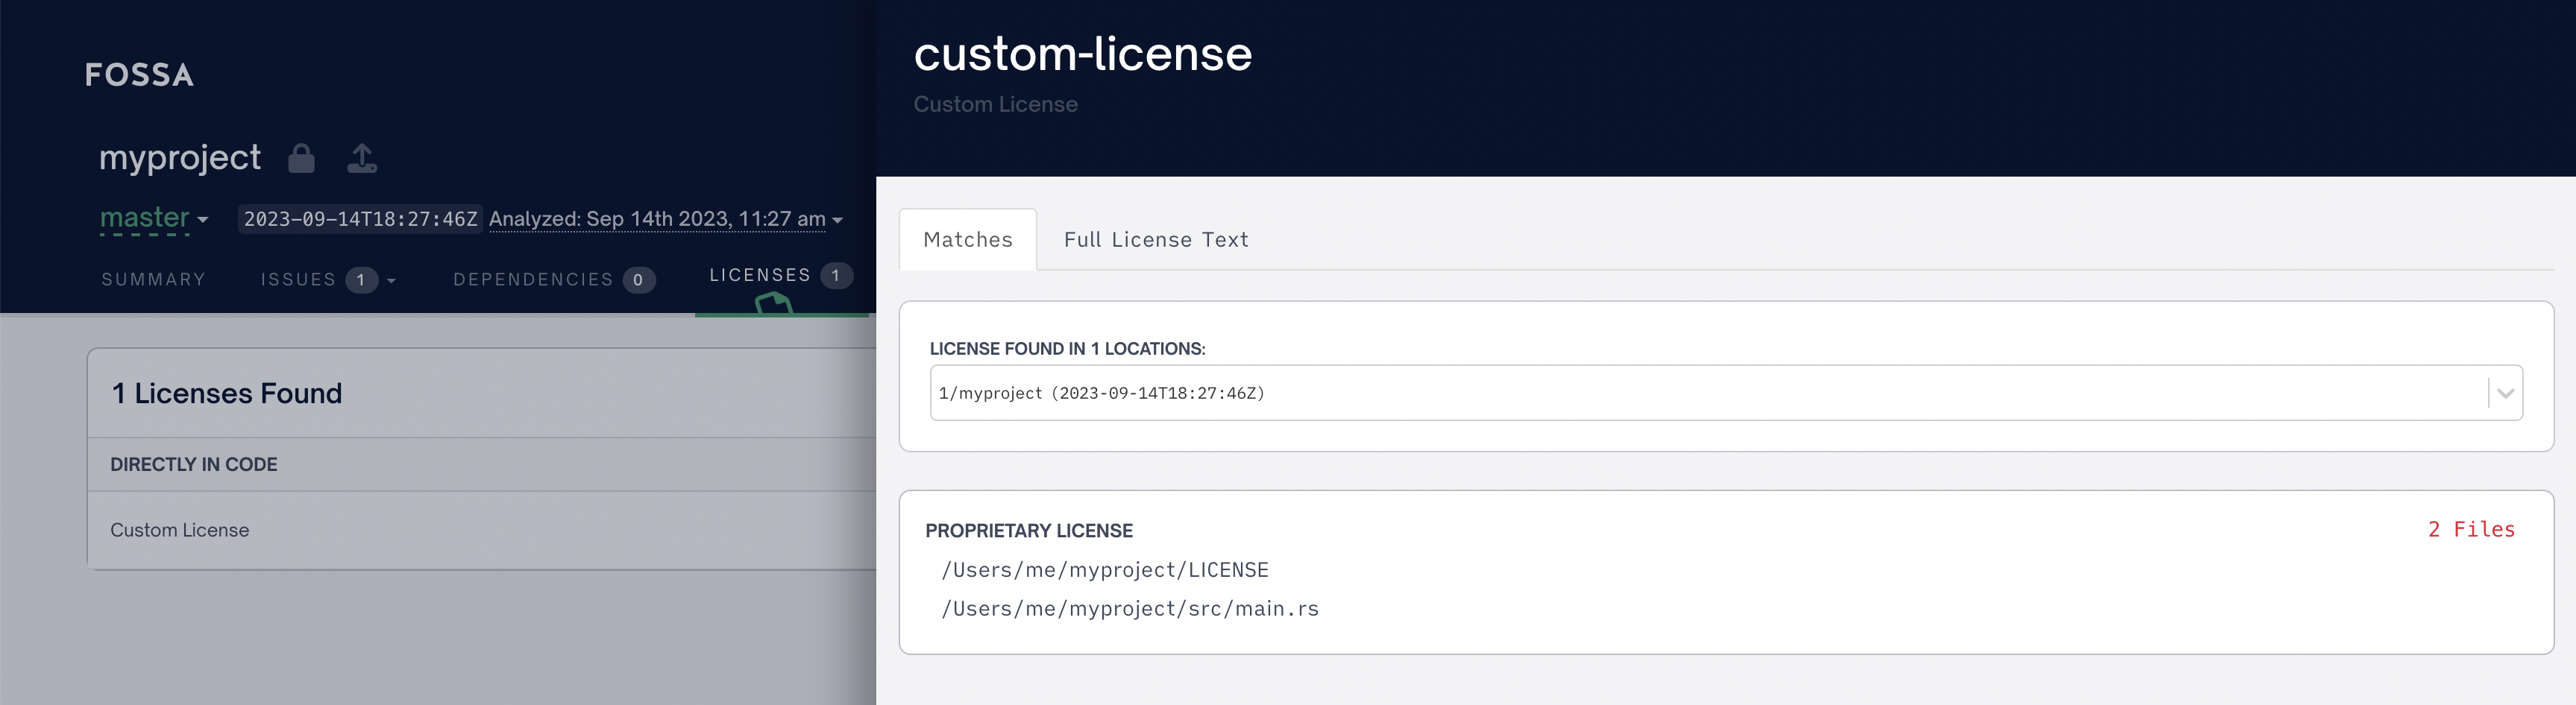The height and width of the screenshot is (705, 2576).
Task: Open the license locations combo box
Action: 1726,393
